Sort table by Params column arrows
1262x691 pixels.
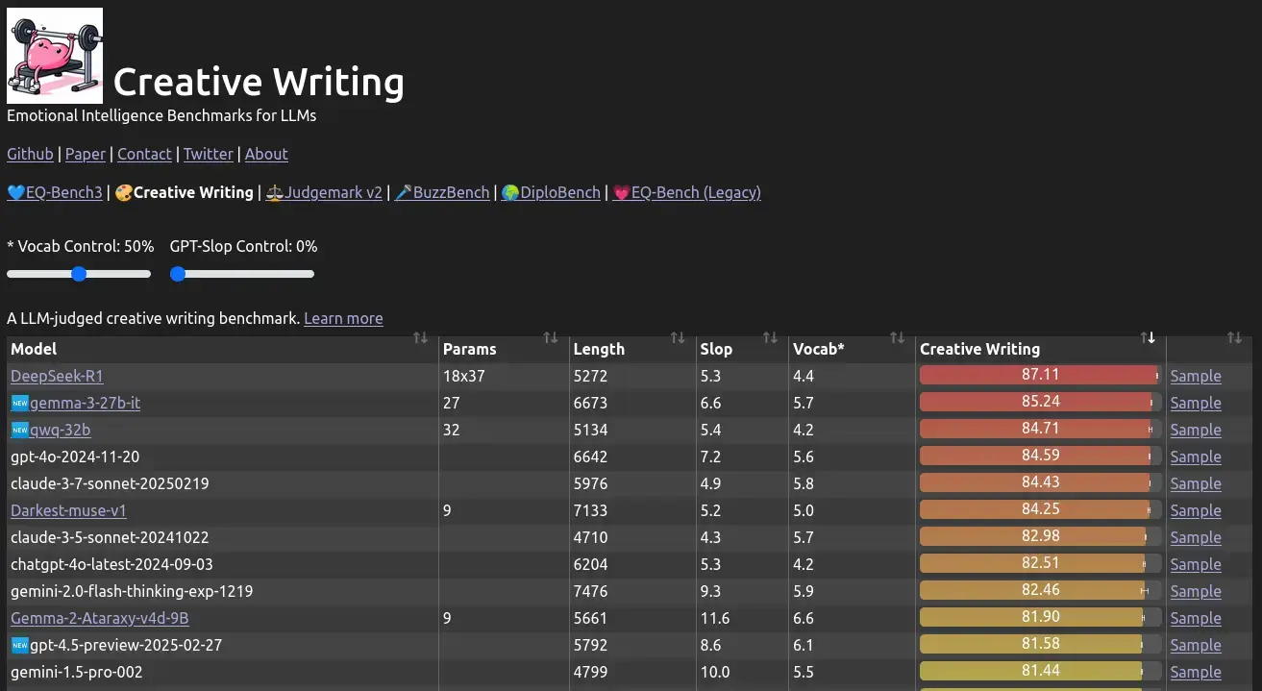coord(550,337)
